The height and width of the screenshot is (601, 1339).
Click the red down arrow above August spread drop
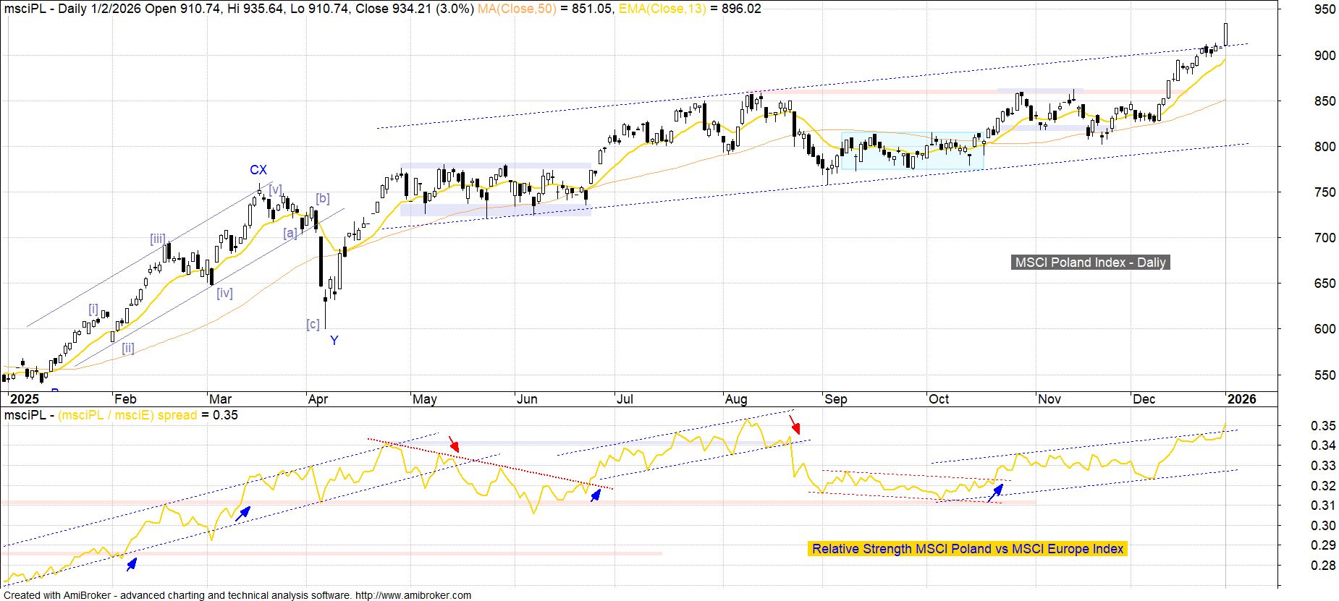795,424
